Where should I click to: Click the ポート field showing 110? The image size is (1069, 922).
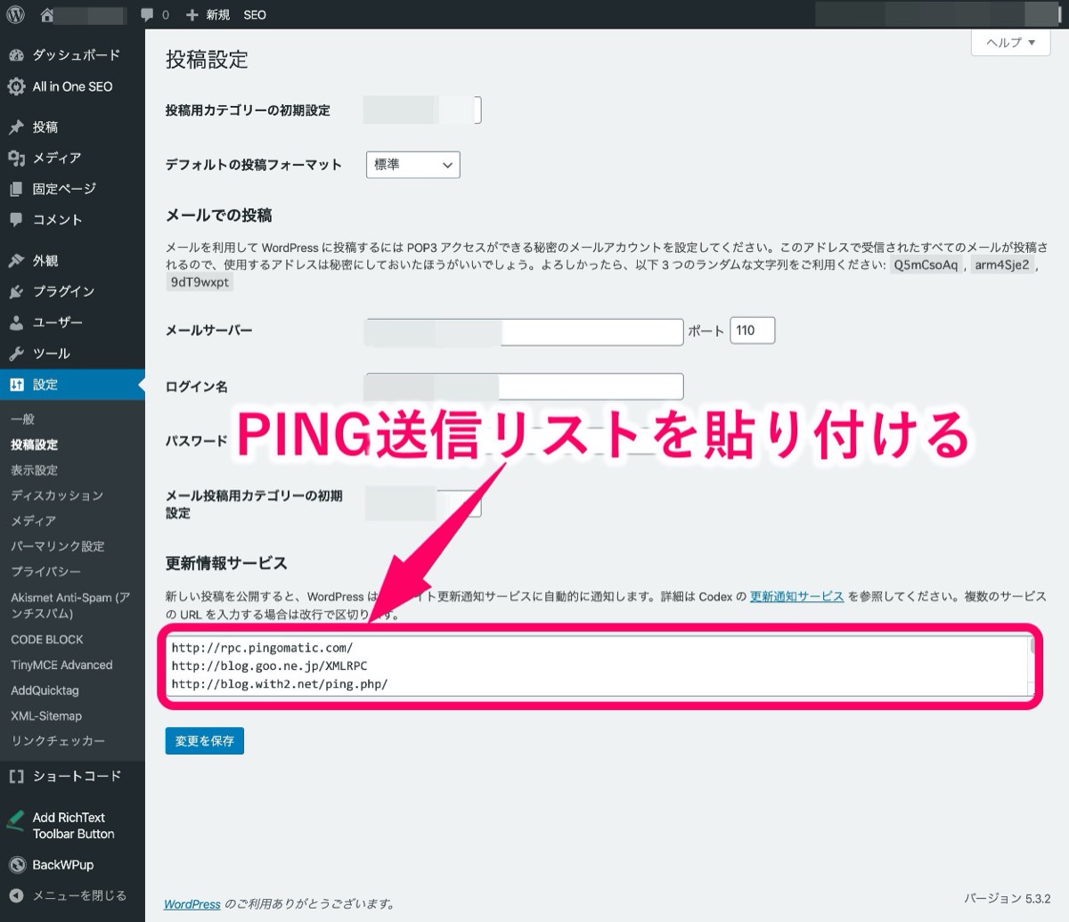coord(753,330)
